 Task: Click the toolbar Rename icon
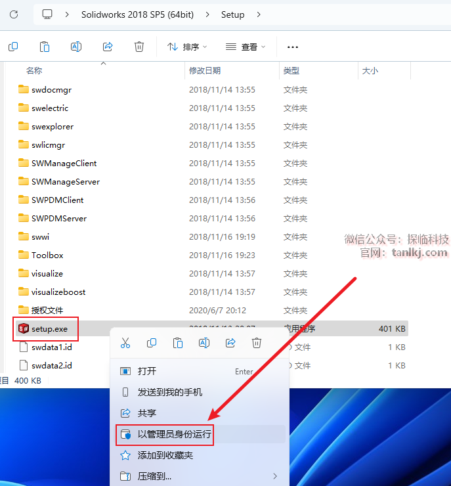click(x=76, y=47)
